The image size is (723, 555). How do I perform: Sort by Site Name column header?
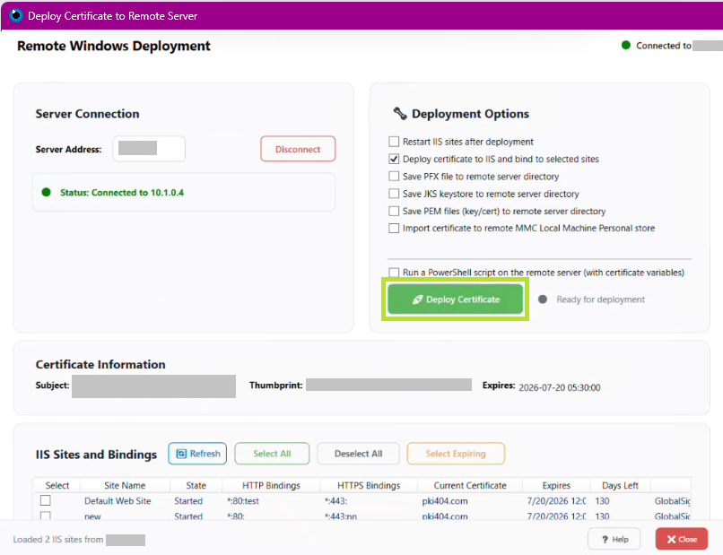(125, 485)
